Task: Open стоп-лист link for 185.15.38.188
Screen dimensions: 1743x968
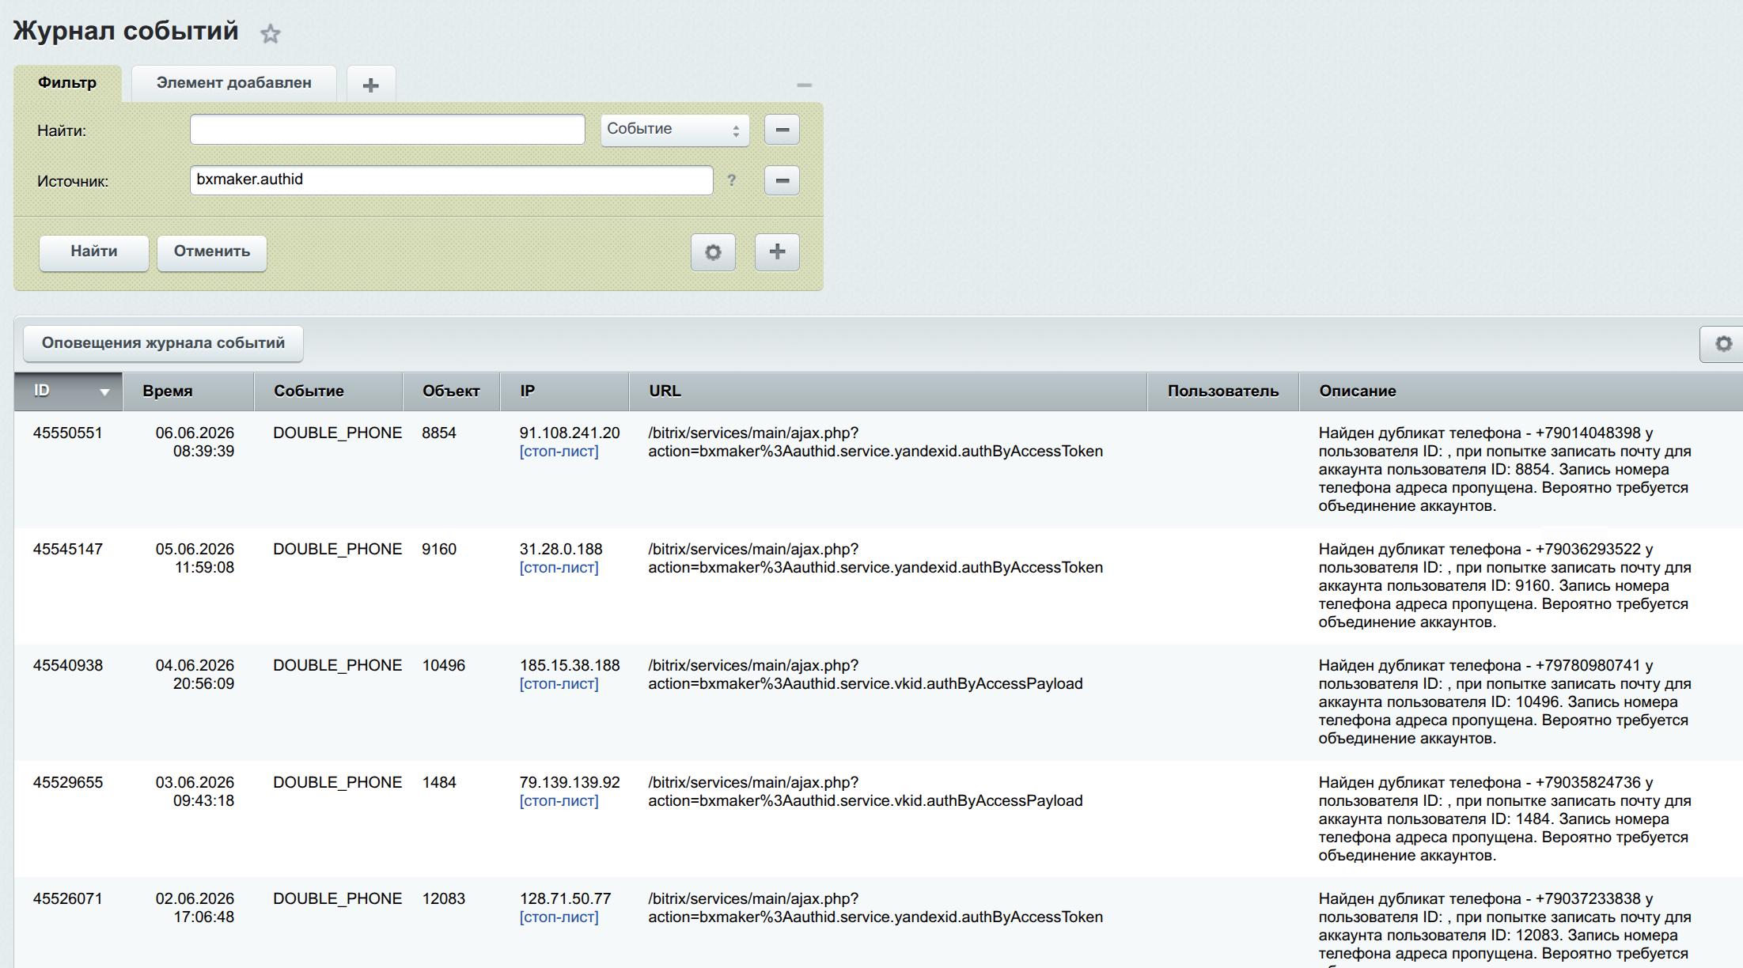Action: [559, 684]
